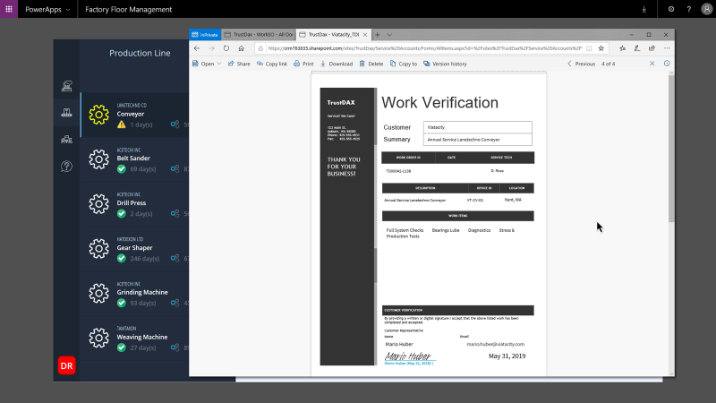The image size is (716, 403).
Task: Expand the Open dropdown arrow
Action: [x=219, y=64]
